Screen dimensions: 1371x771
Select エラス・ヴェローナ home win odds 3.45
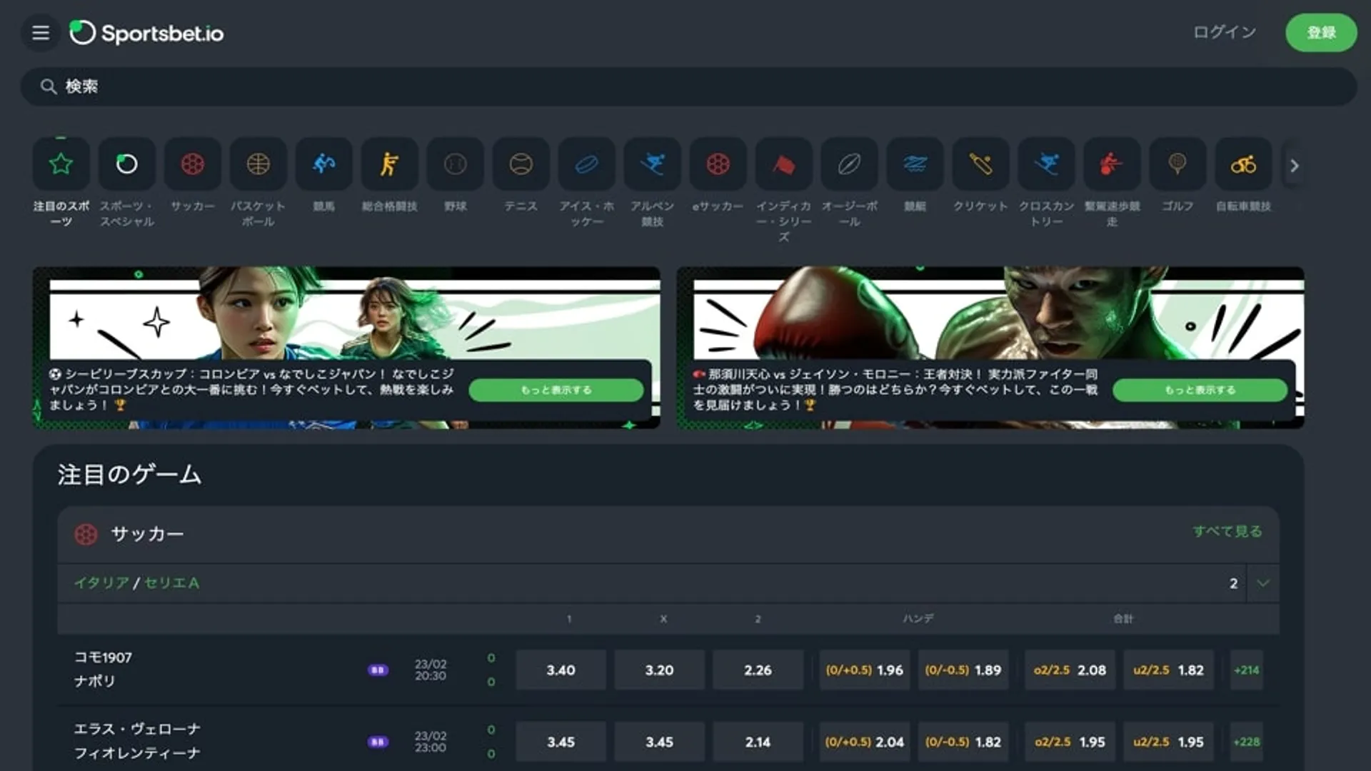[561, 742]
